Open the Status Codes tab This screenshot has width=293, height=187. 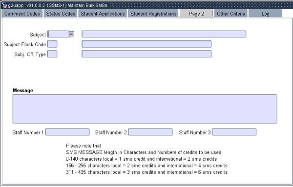click(61, 14)
